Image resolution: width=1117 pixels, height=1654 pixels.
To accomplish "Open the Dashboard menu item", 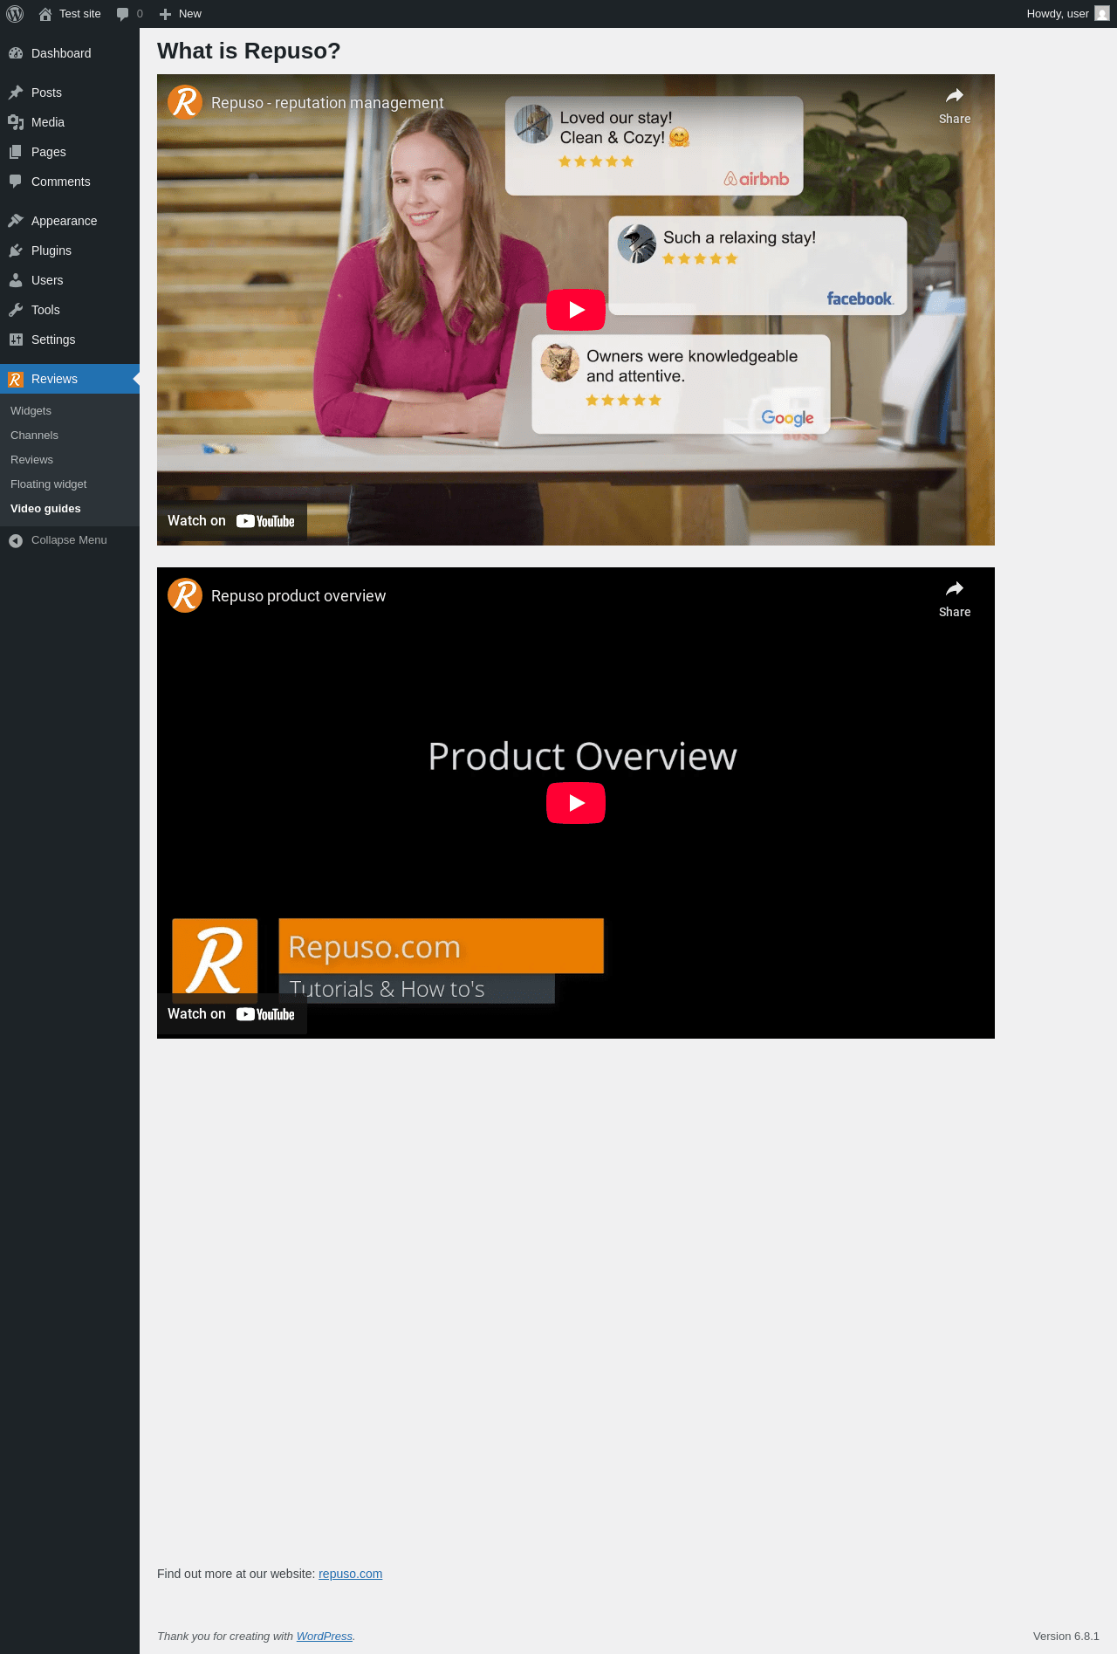I will (70, 53).
